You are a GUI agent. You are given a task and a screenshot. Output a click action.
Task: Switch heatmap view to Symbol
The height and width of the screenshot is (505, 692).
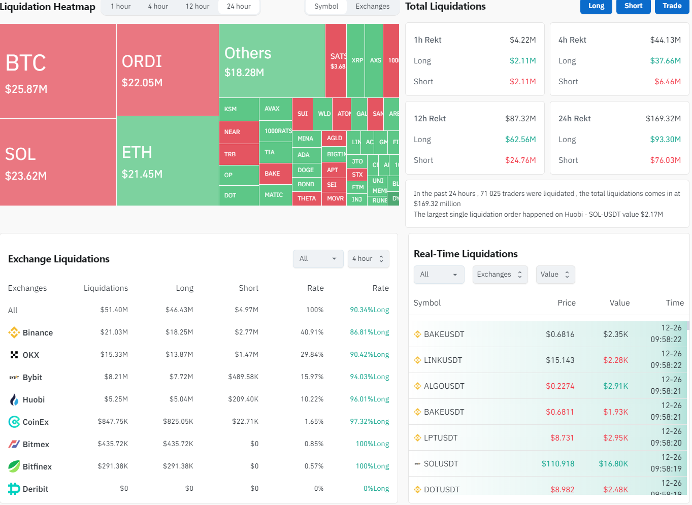tap(326, 7)
